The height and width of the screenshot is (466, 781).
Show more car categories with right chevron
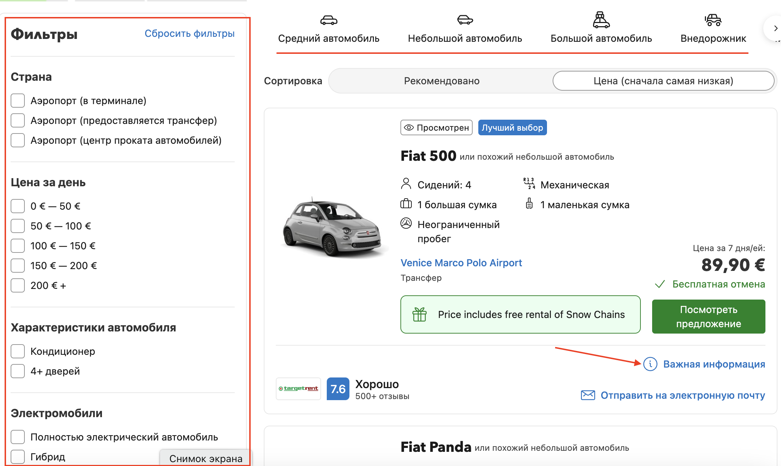[x=775, y=28]
